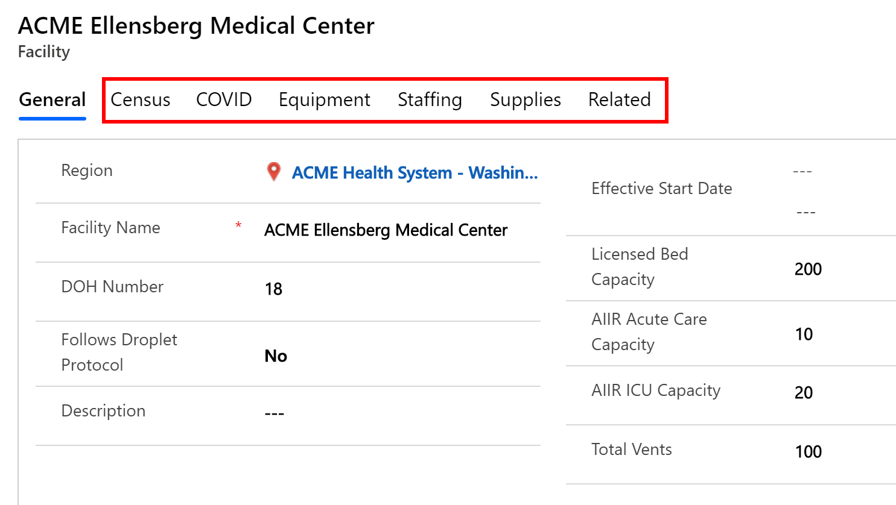The width and height of the screenshot is (896, 505).
Task: Open the Staffing tab
Action: pos(430,99)
